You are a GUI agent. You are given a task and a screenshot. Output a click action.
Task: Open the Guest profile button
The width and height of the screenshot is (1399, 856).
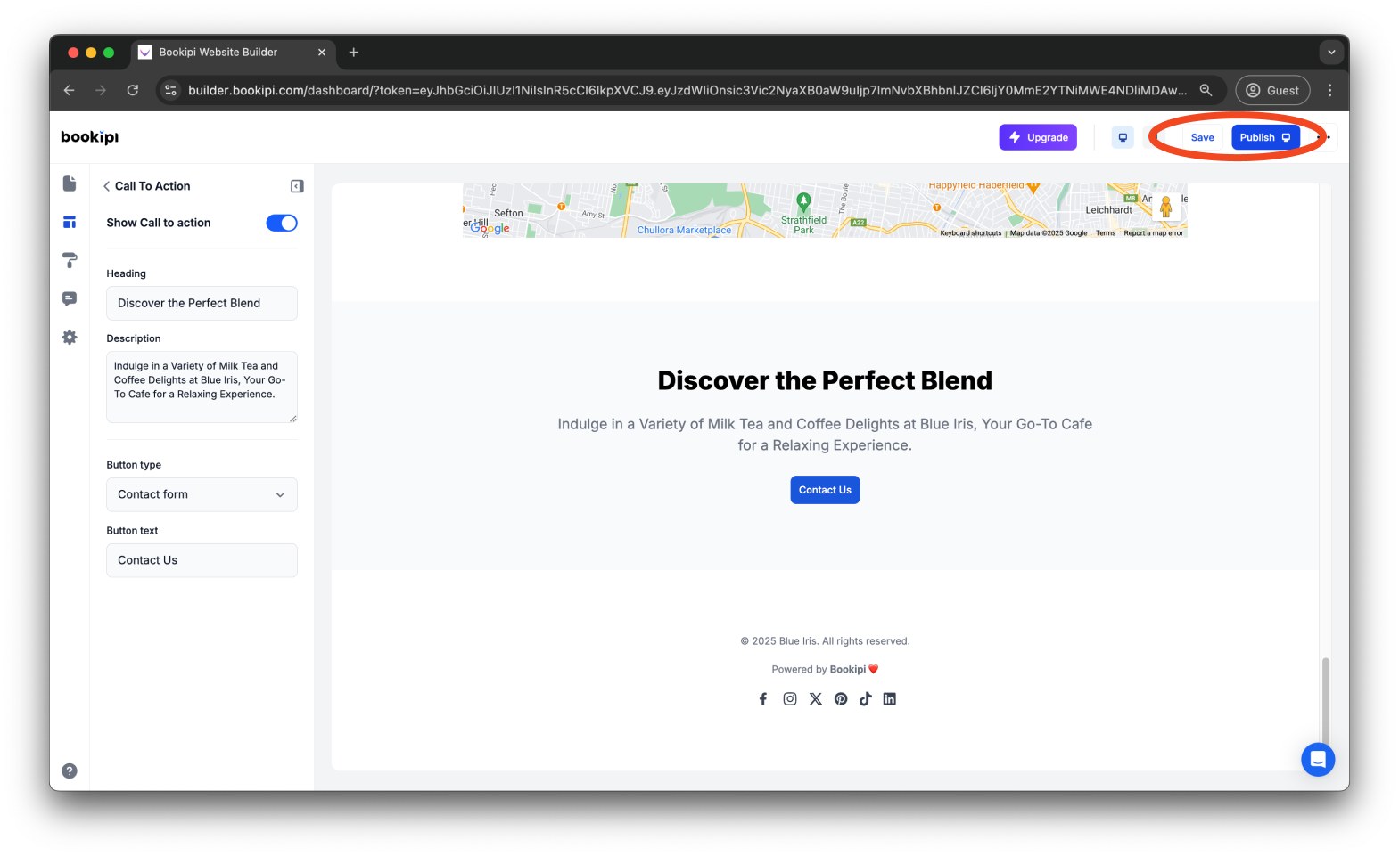1272,90
